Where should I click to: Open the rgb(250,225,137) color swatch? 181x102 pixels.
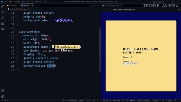point(53,46)
